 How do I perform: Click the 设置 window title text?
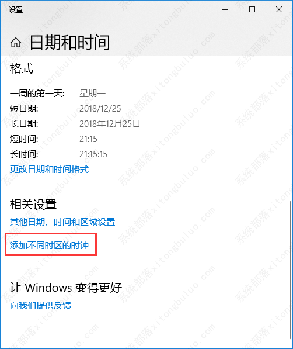(16, 10)
